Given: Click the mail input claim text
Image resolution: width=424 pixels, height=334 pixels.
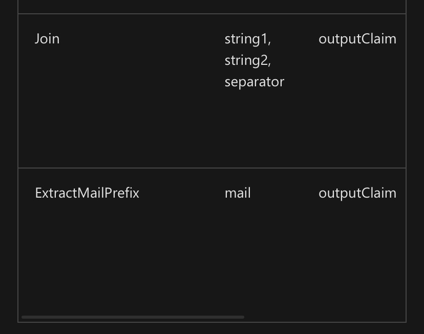Looking at the screenshot, I should click(238, 193).
